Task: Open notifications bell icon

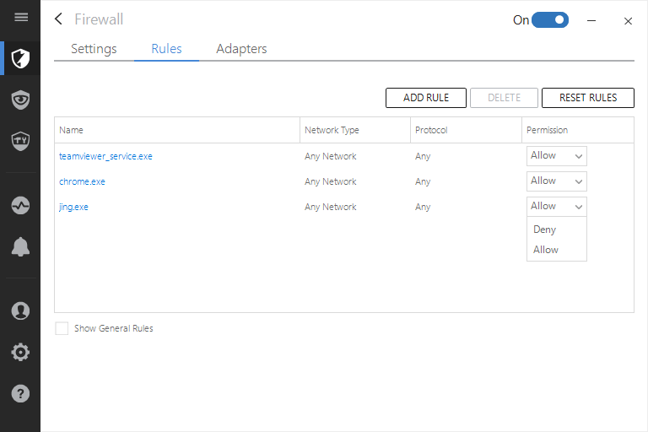Action: [x=20, y=246]
